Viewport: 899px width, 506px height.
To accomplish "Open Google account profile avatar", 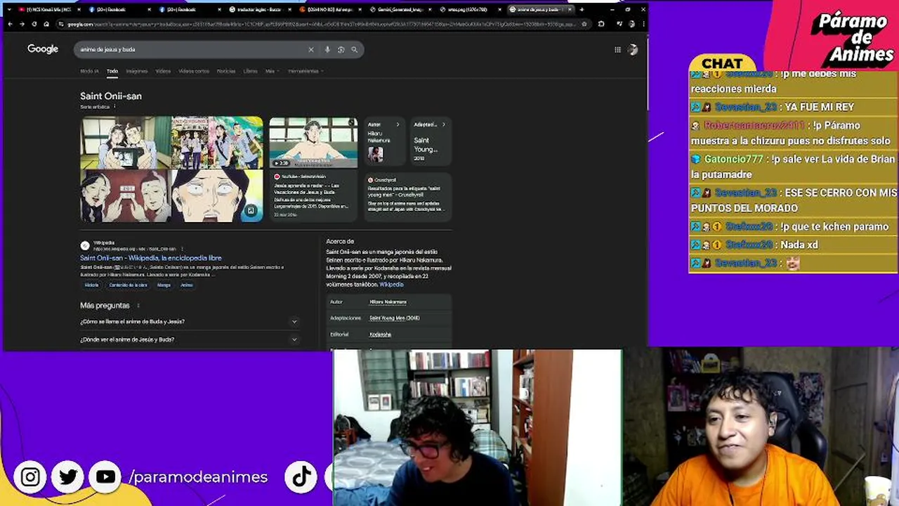I will pos(633,49).
